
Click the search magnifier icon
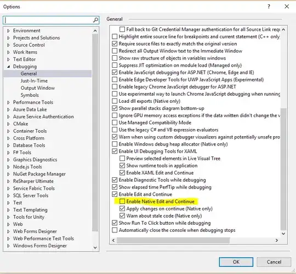[96, 20]
